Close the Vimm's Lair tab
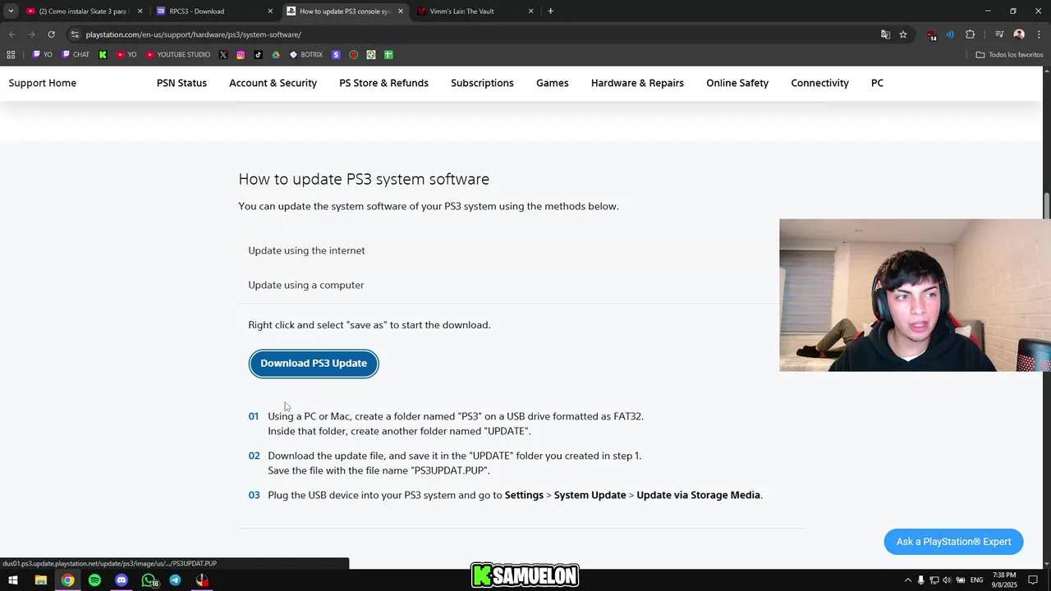Screen dimensions: 1051x591 (530, 11)
